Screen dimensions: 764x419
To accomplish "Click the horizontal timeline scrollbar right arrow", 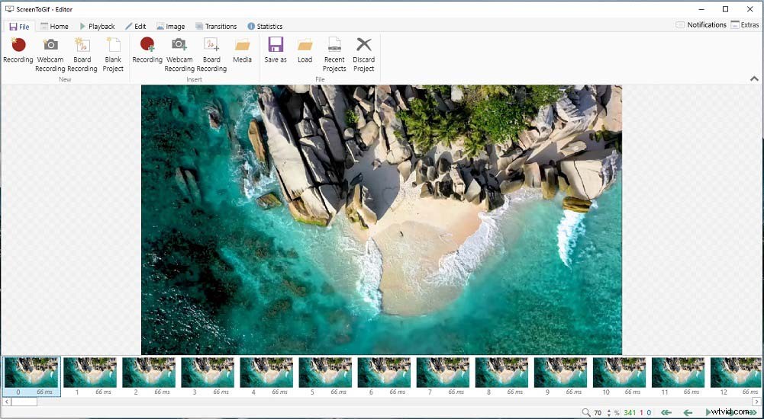I will click(756, 401).
